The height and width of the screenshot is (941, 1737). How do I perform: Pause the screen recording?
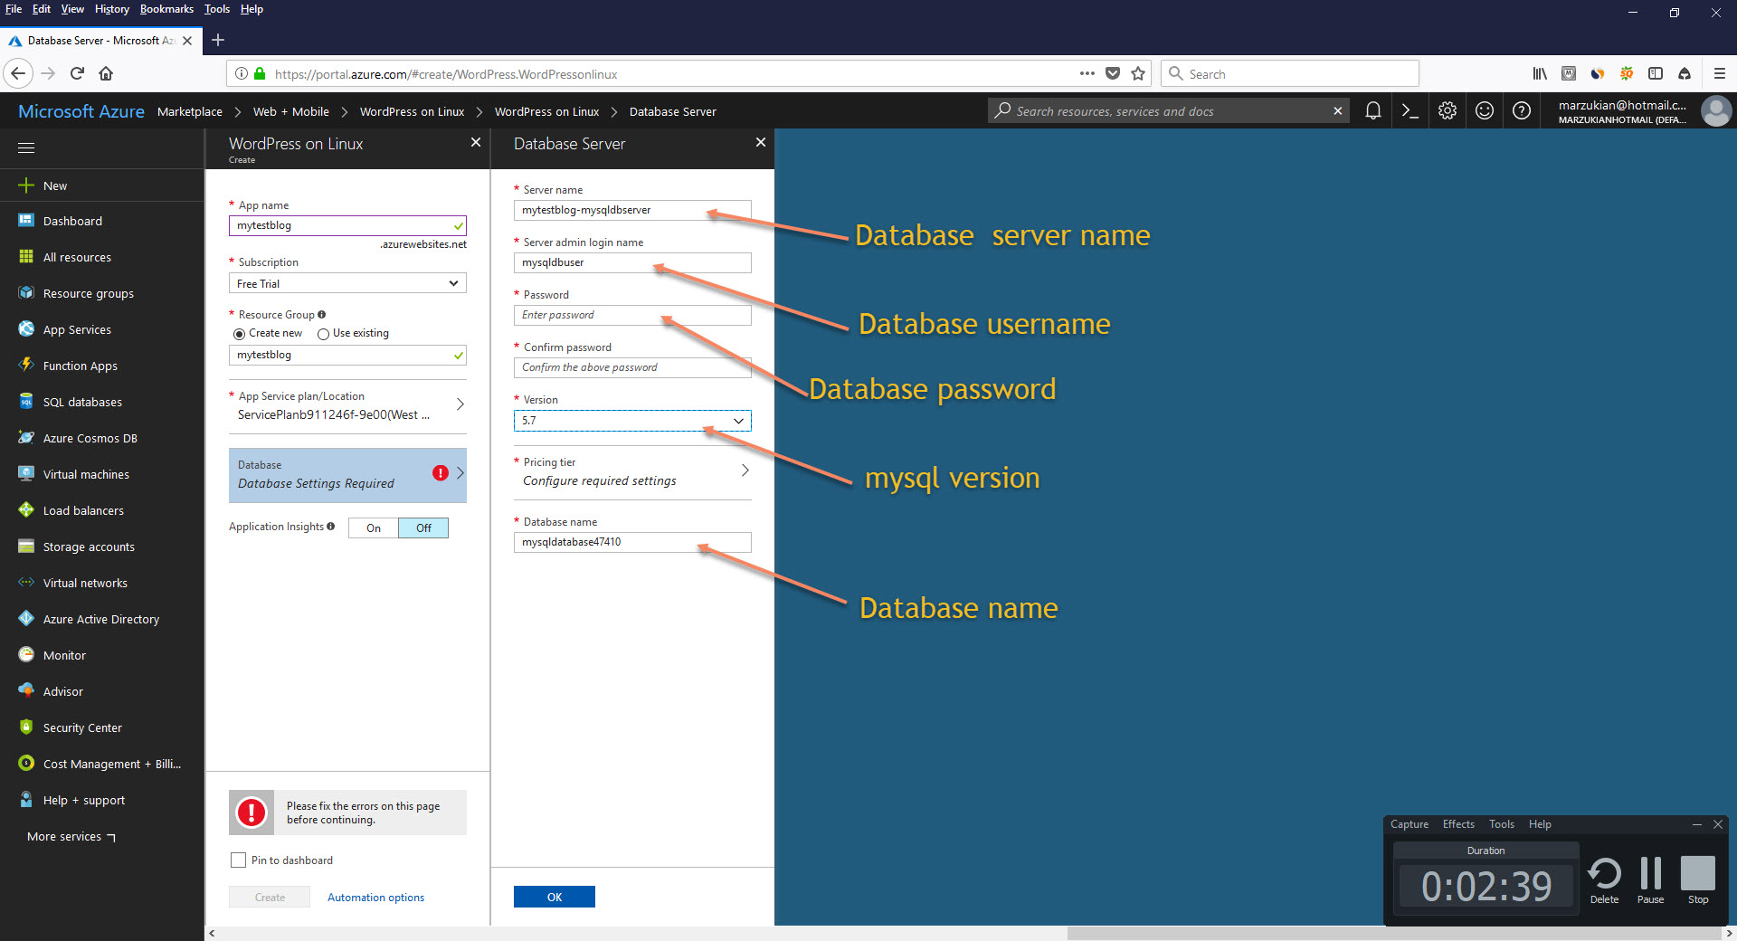pyautogui.click(x=1650, y=875)
